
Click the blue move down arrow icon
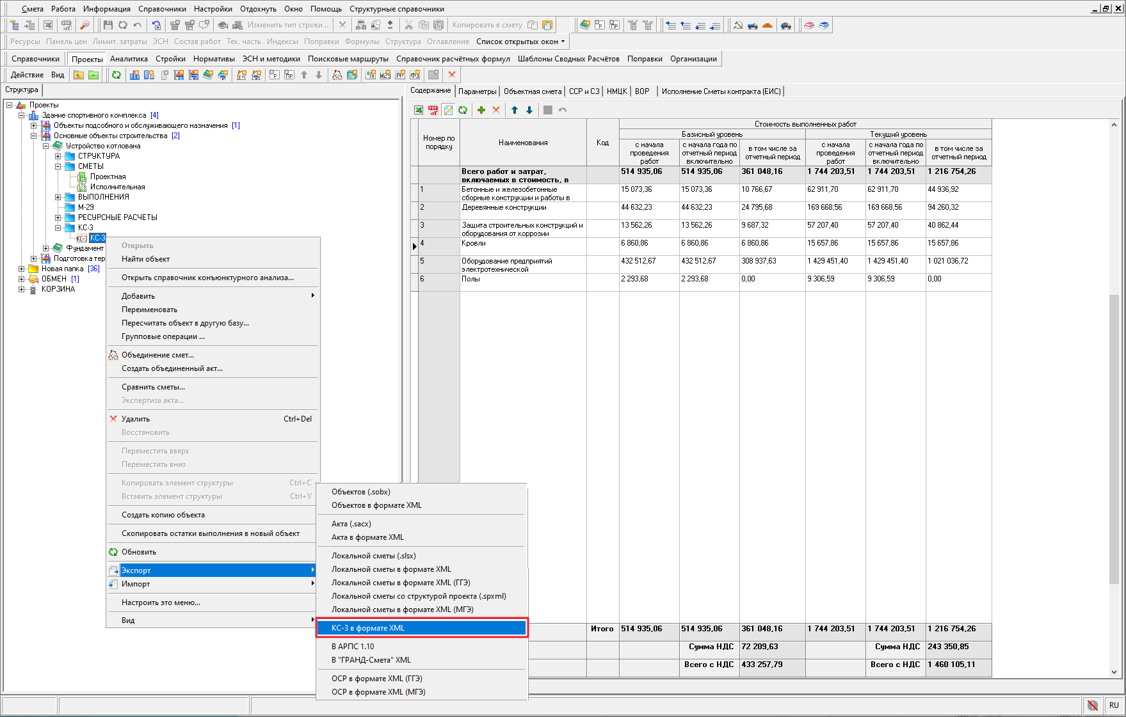coord(529,110)
